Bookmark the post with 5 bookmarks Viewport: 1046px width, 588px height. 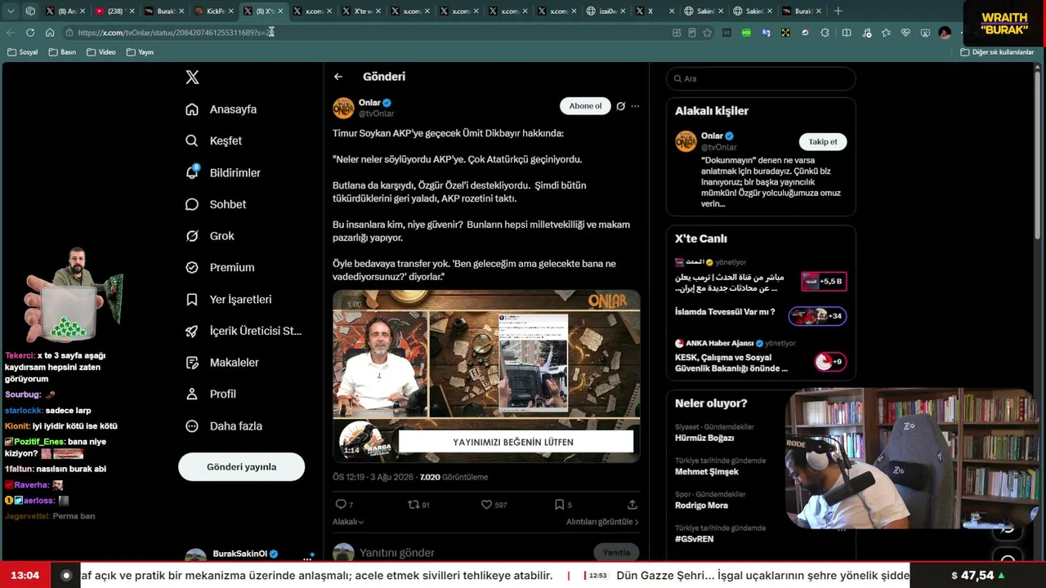(563, 505)
